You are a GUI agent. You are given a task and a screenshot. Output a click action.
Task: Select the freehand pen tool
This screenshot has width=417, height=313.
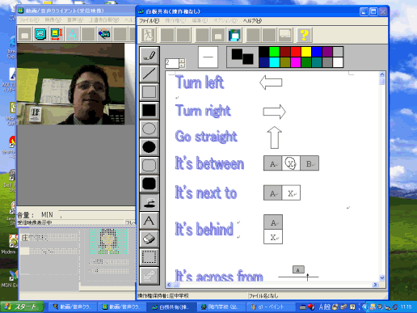point(150,55)
